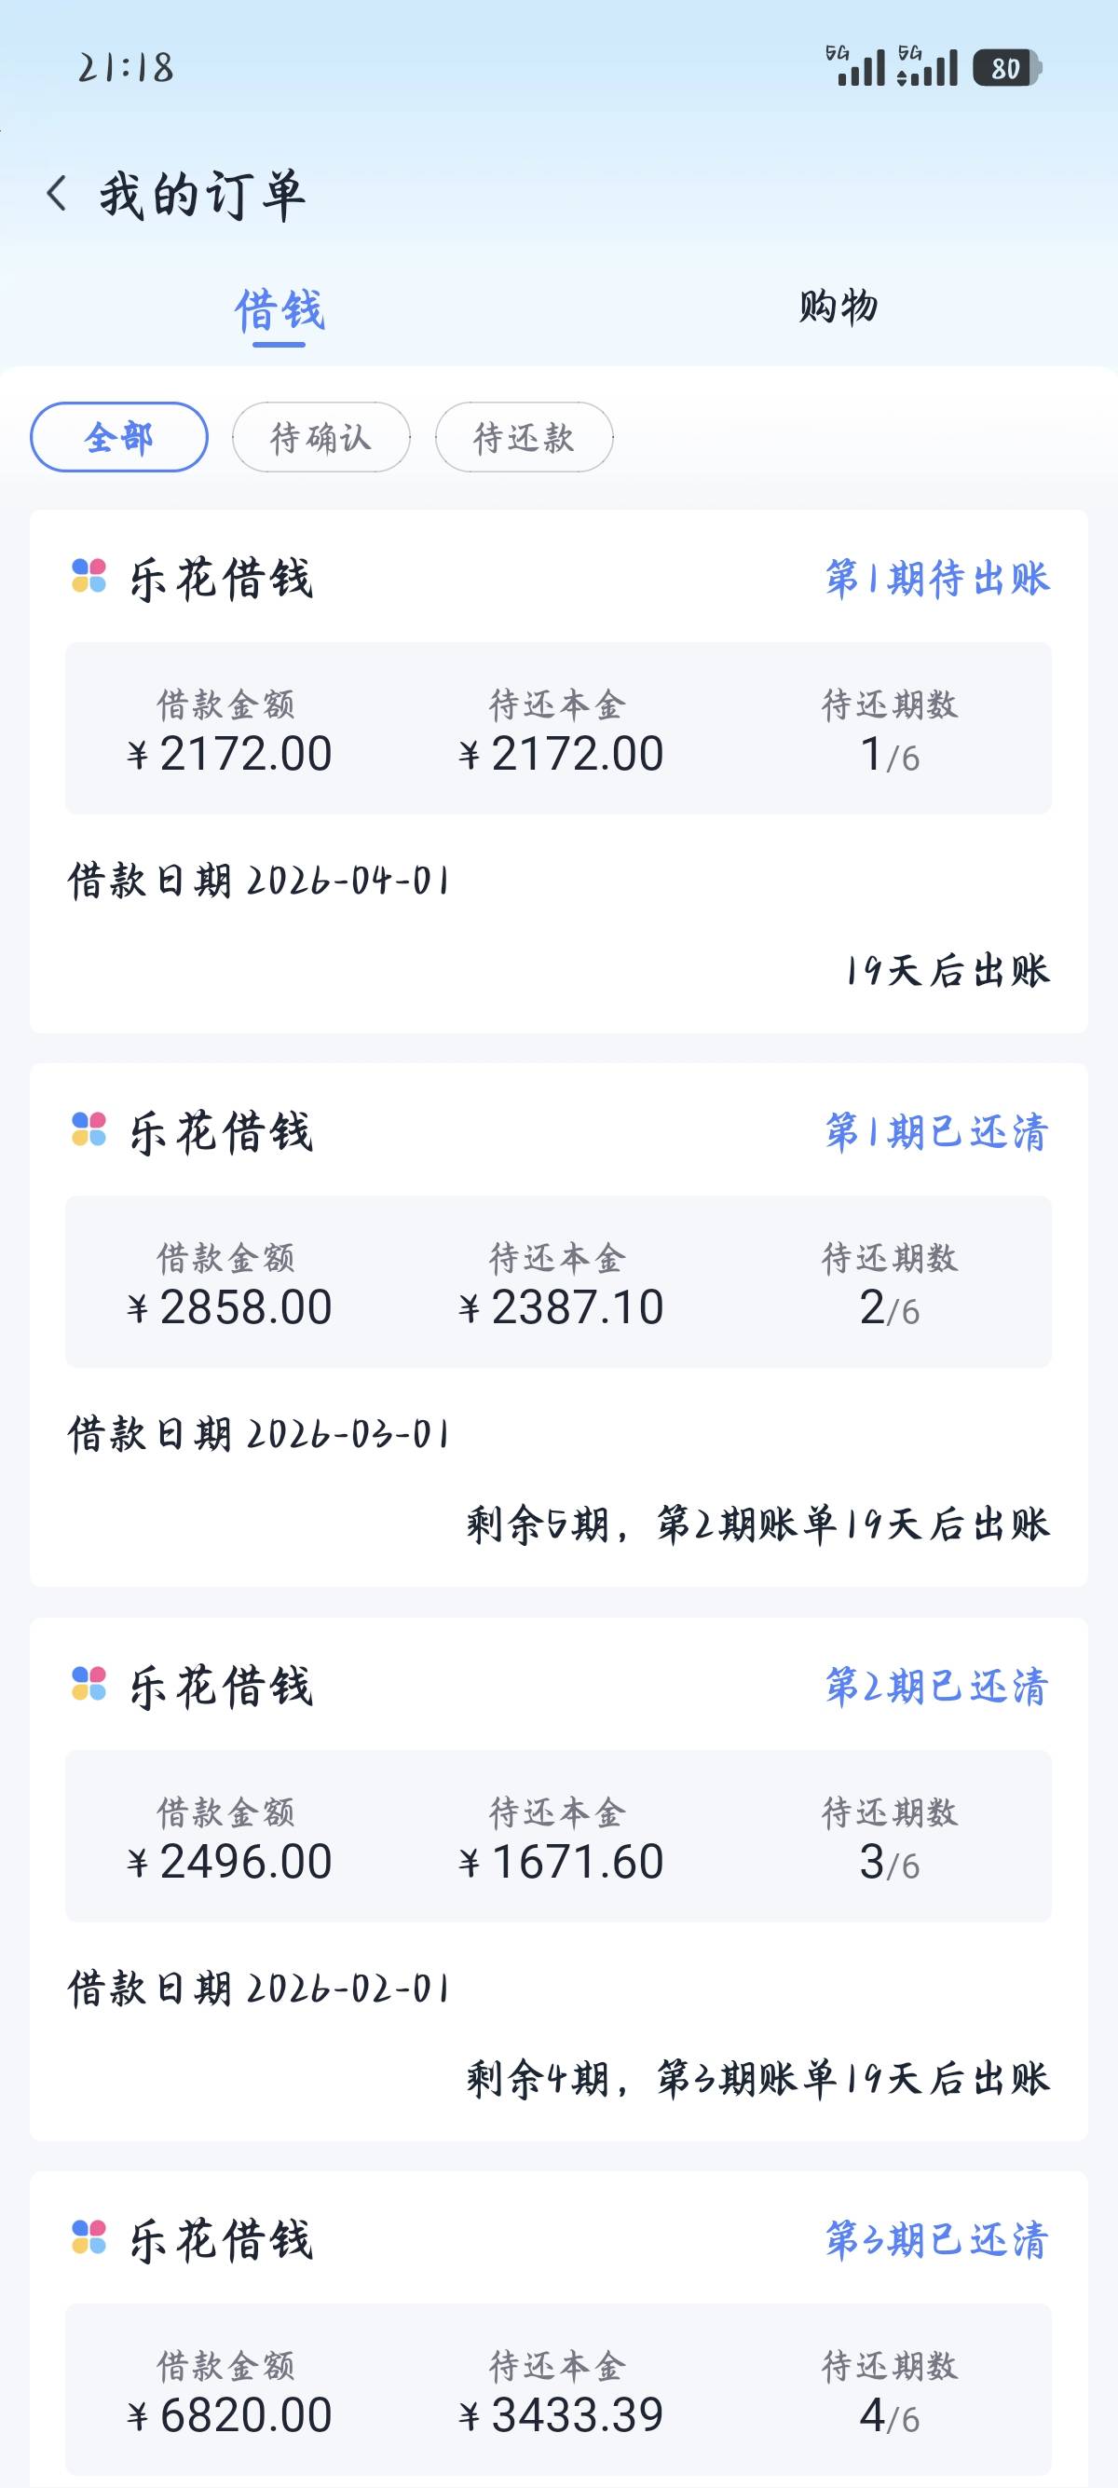The image size is (1118, 2488).
Task: Open the 第3期已还清 status link
Action: pos(936,2240)
